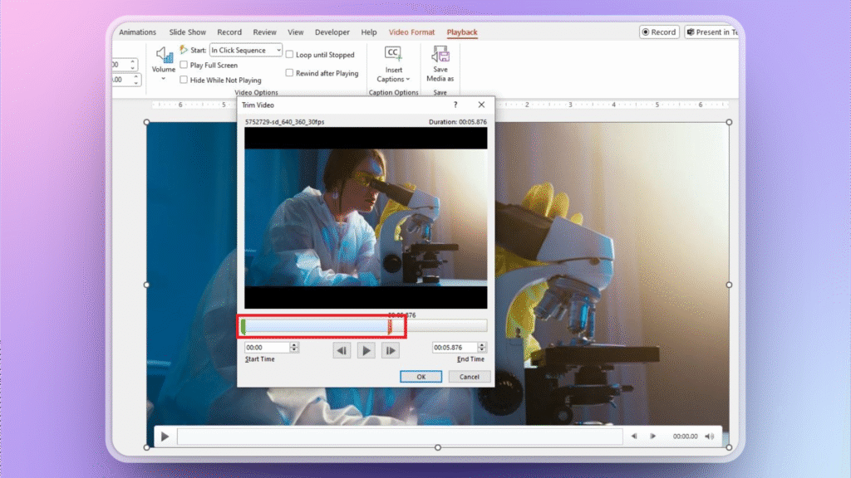The height and width of the screenshot is (478, 851).
Task: Open the Review ribbon tab
Action: coord(264,32)
